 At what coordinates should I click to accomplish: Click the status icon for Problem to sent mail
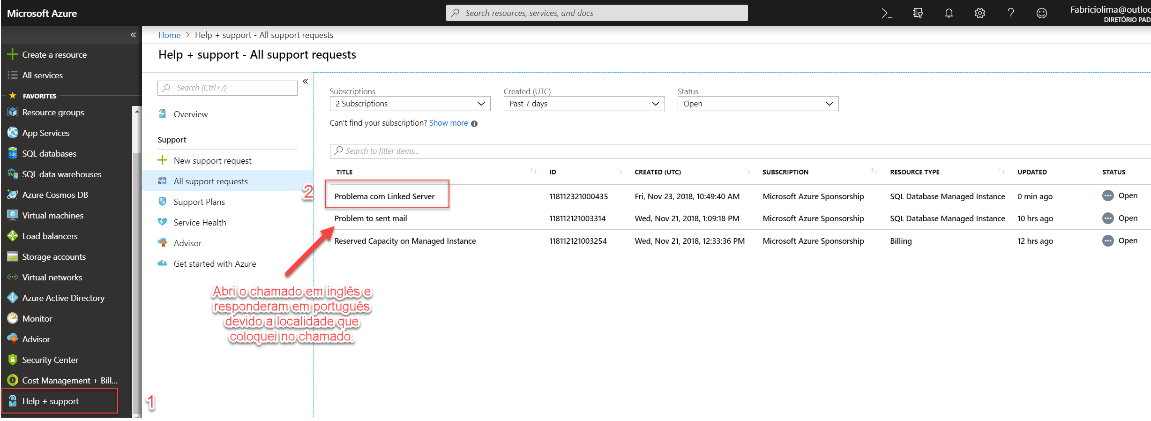[1108, 218]
